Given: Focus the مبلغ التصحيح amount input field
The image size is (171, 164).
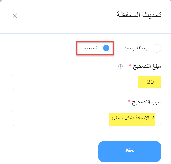Looking at the screenshot, I should click(x=86, y=82).
